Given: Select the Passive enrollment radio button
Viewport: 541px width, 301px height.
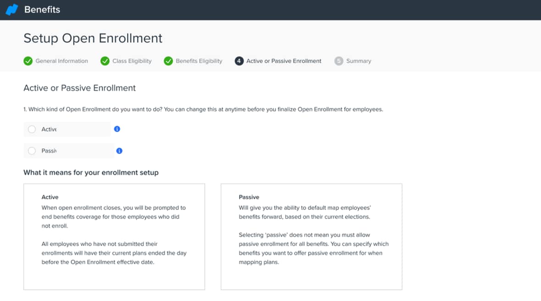Looking at the screenshot, I should tap(32, 151).
